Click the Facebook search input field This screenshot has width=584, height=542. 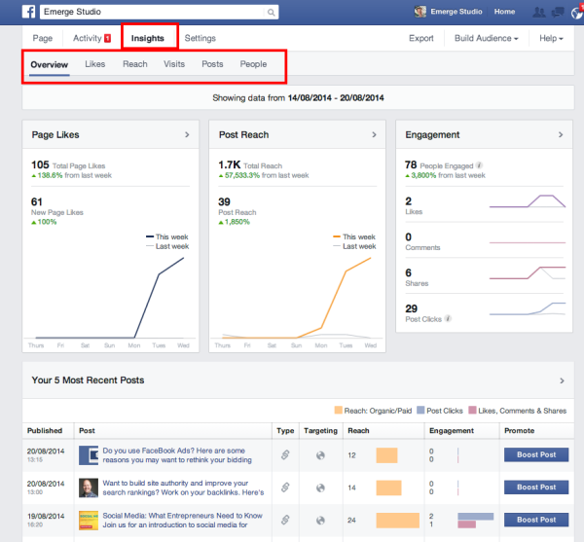tap(156, 12)
